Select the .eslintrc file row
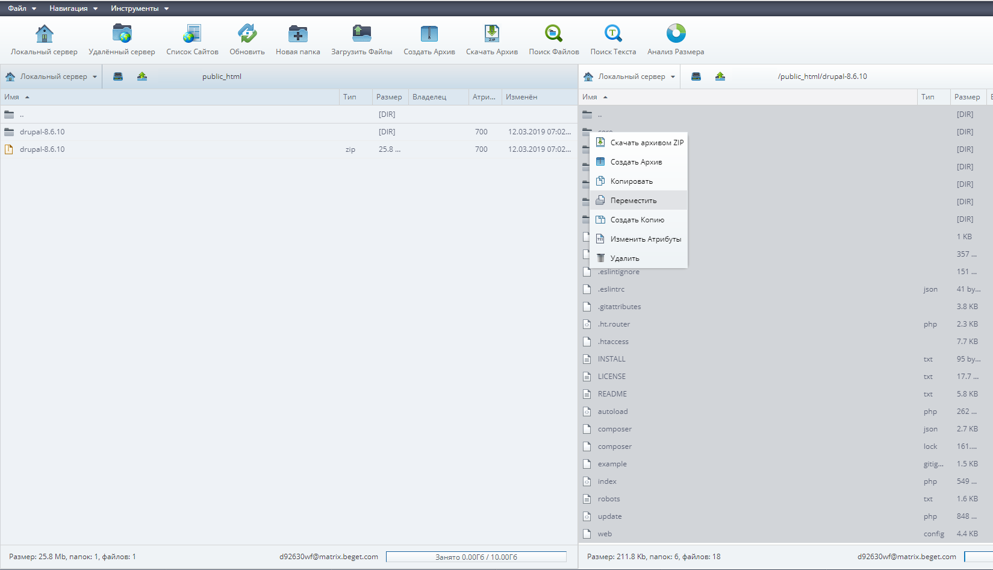The image size is (993, 570). [785, 289]
